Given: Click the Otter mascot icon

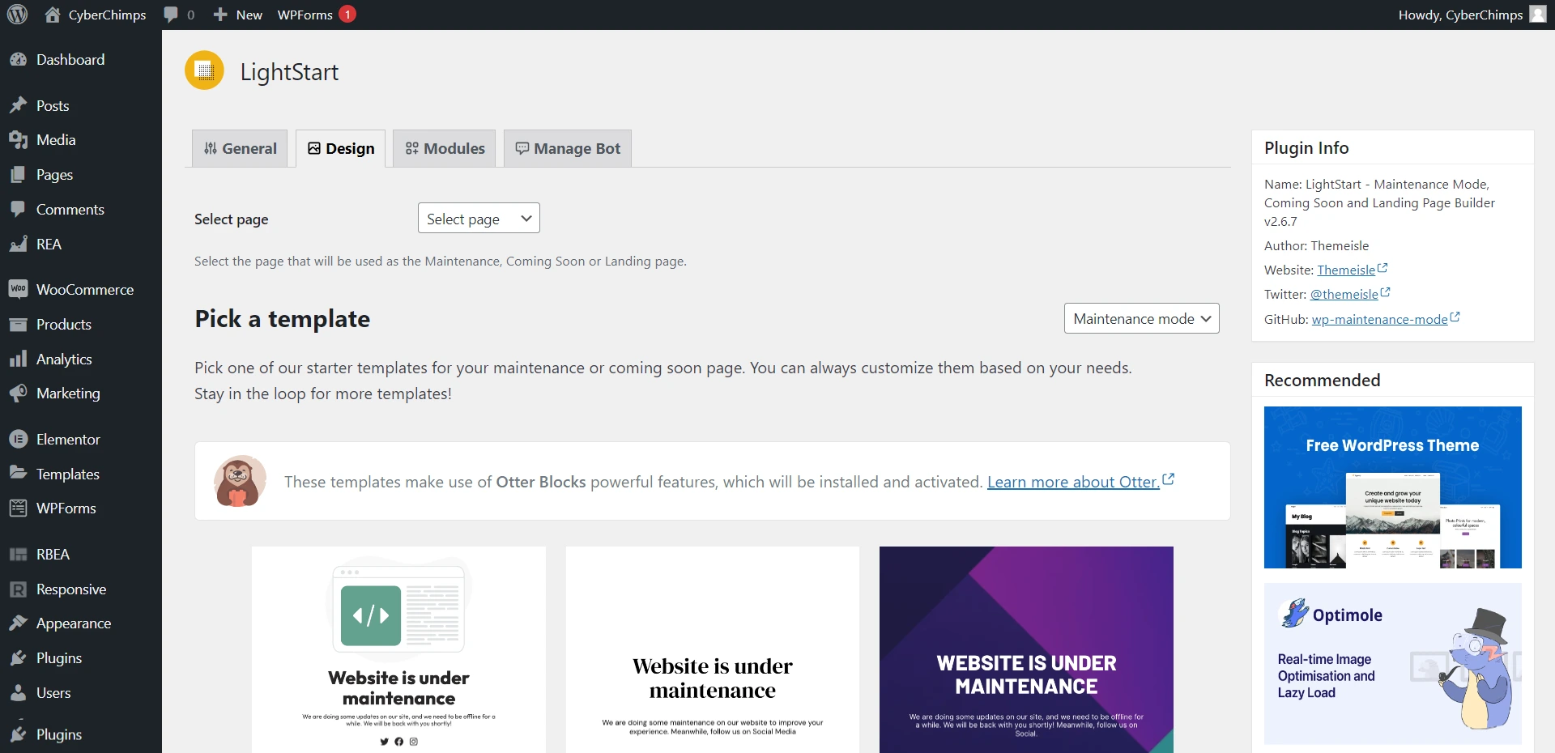Looking at the screenshot, I should (240, 481).
